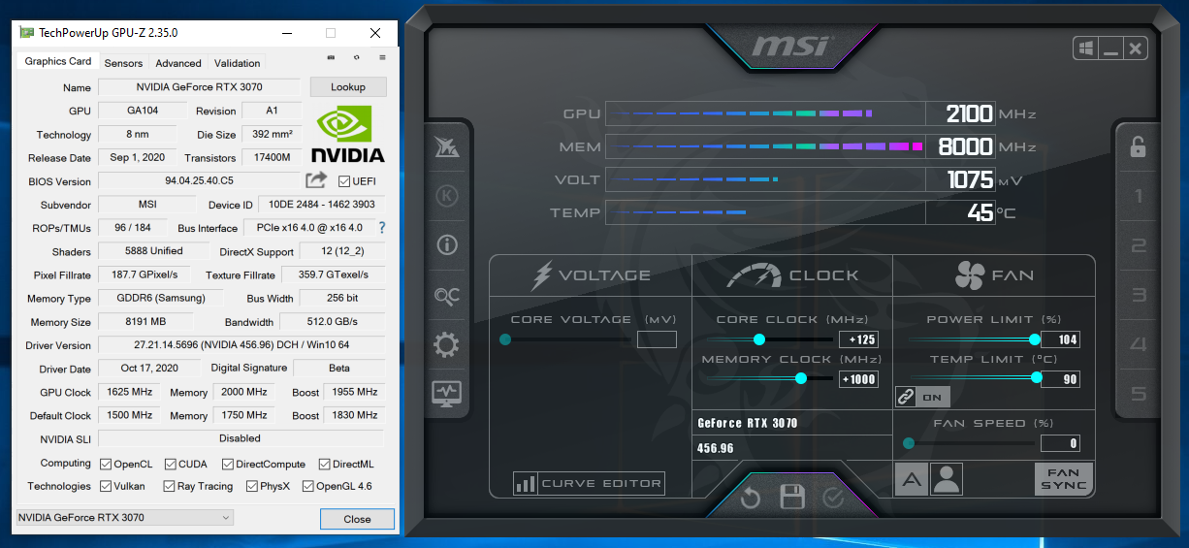Select profile slot 3
Screen dimensions: 1189x548
pyautogui.click(x=1139, y=296)
